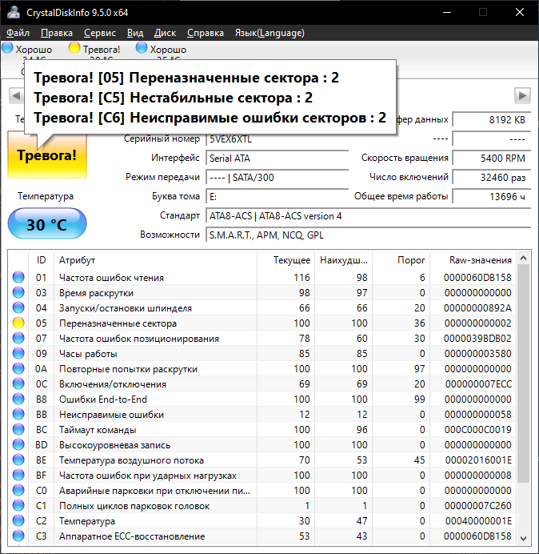
Task: Click the attribute list scrollbar thumb
Action: (524, 374)
